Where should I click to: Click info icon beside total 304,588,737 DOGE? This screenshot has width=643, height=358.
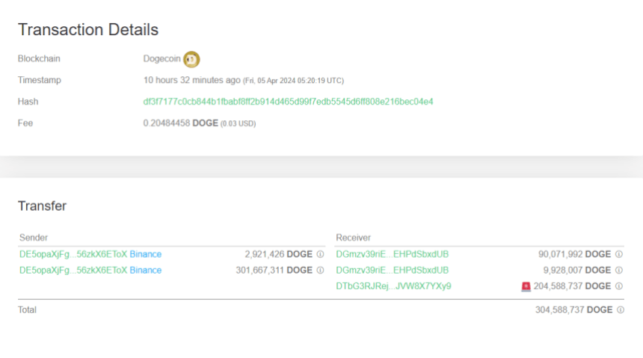pos(620,309)
